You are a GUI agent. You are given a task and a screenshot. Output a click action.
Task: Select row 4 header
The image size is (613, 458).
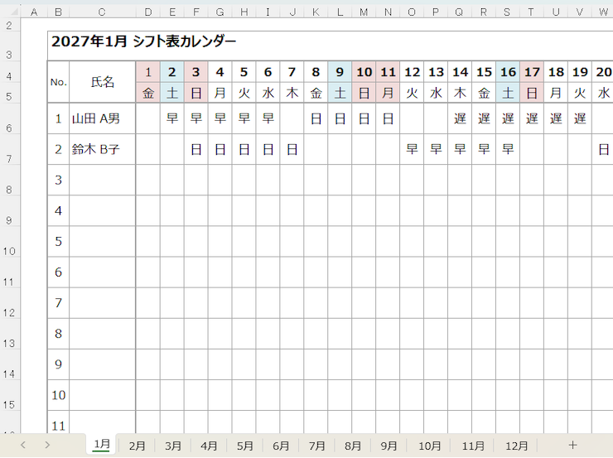click(x=9, y=71)
